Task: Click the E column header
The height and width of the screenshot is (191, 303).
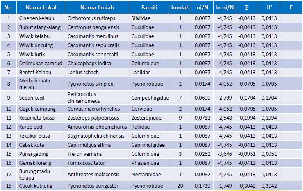Action: point(290,8)
